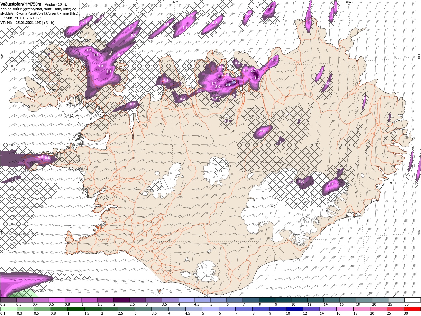Click the '3.9' precipitation value on the map
This screenshot has width=421, height=316.
[x=228, y=84]
